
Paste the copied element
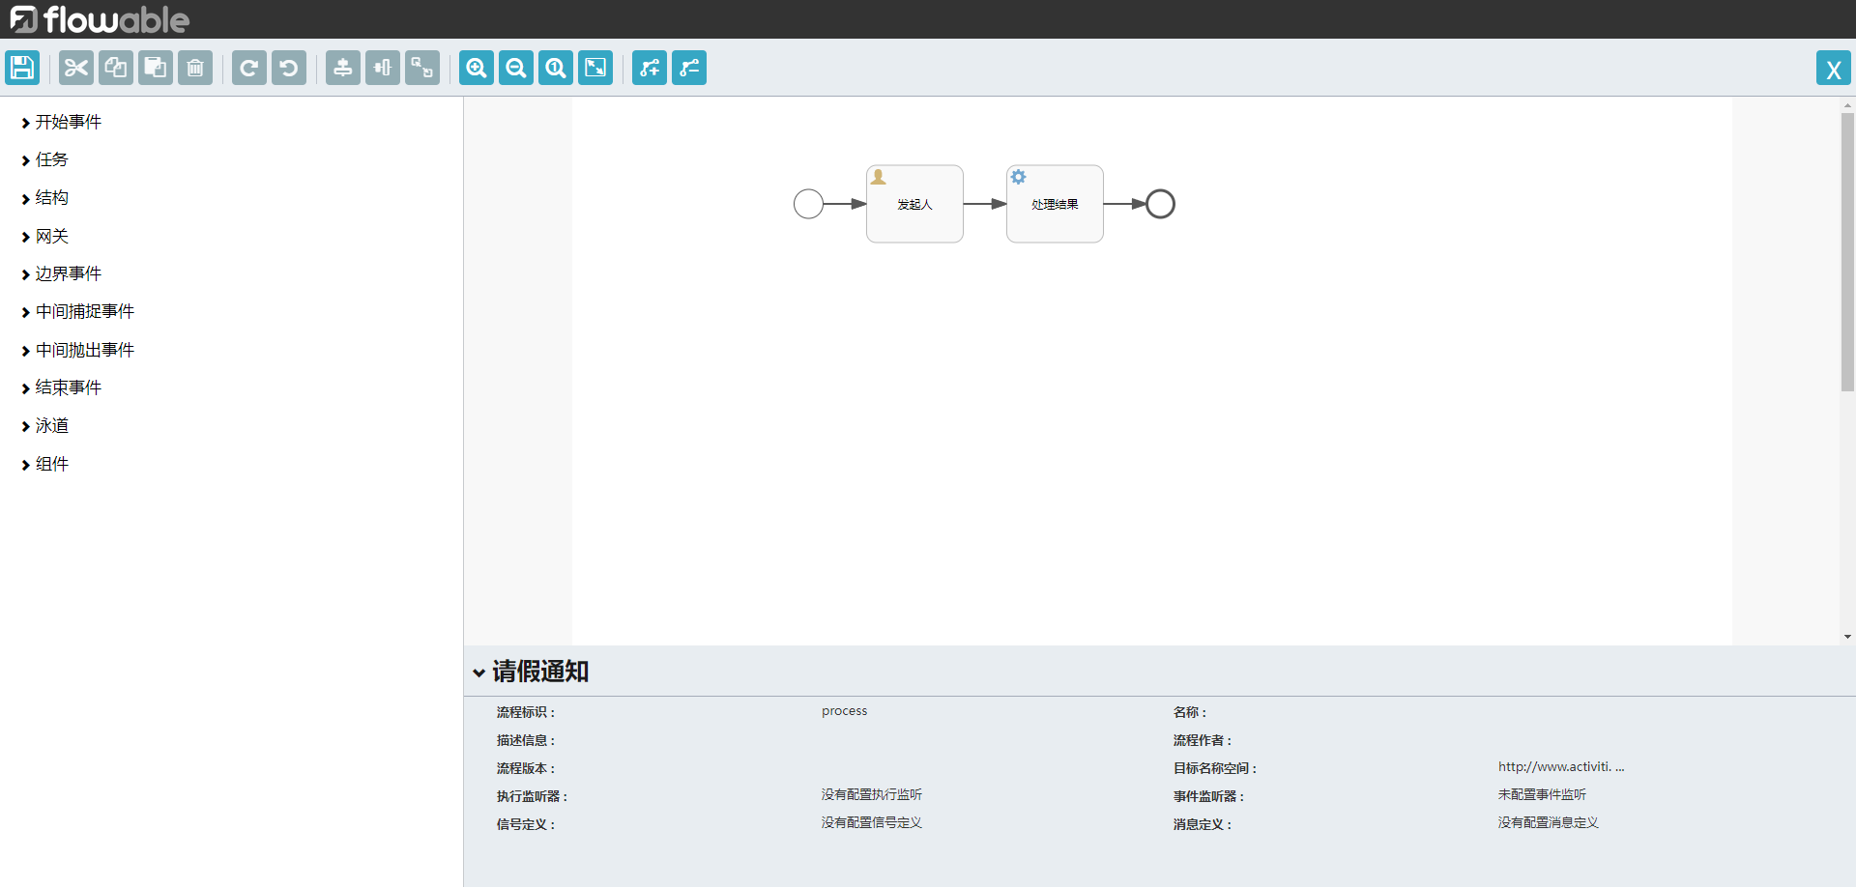coord(155,68)
